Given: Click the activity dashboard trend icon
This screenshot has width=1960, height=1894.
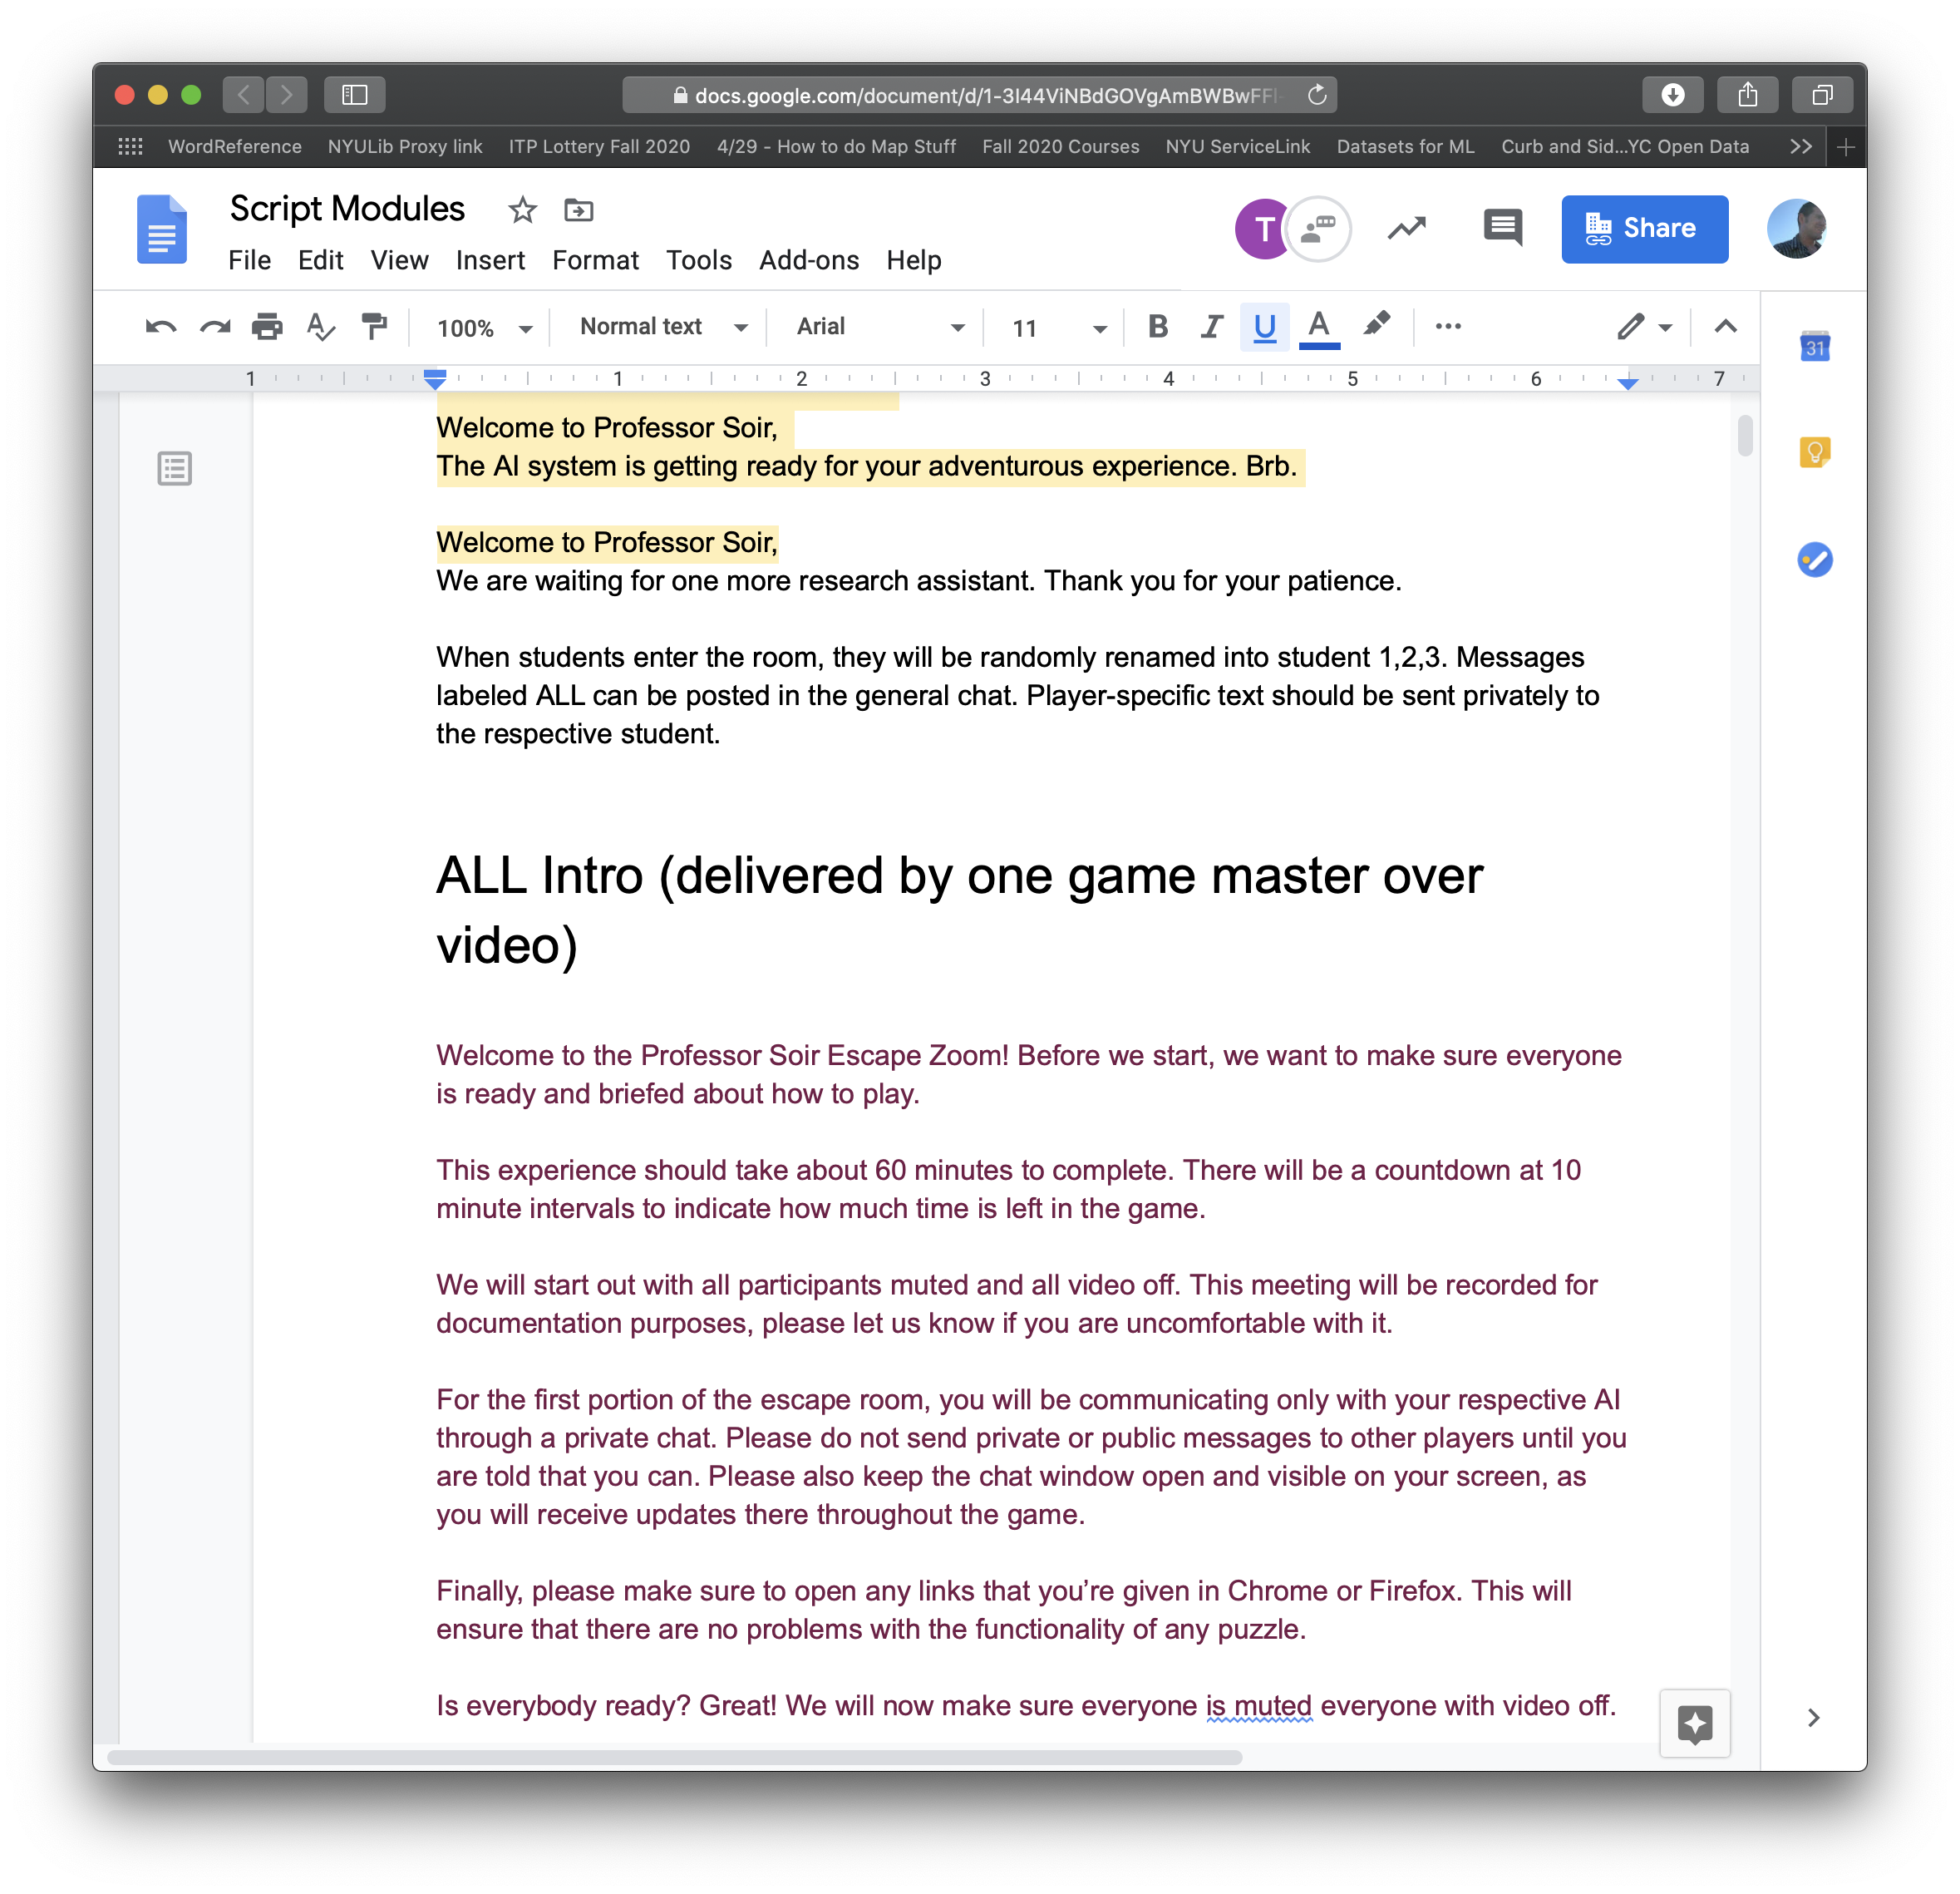Looking at the screenshot, I should pyautogui.click(x=1406, y=228).
